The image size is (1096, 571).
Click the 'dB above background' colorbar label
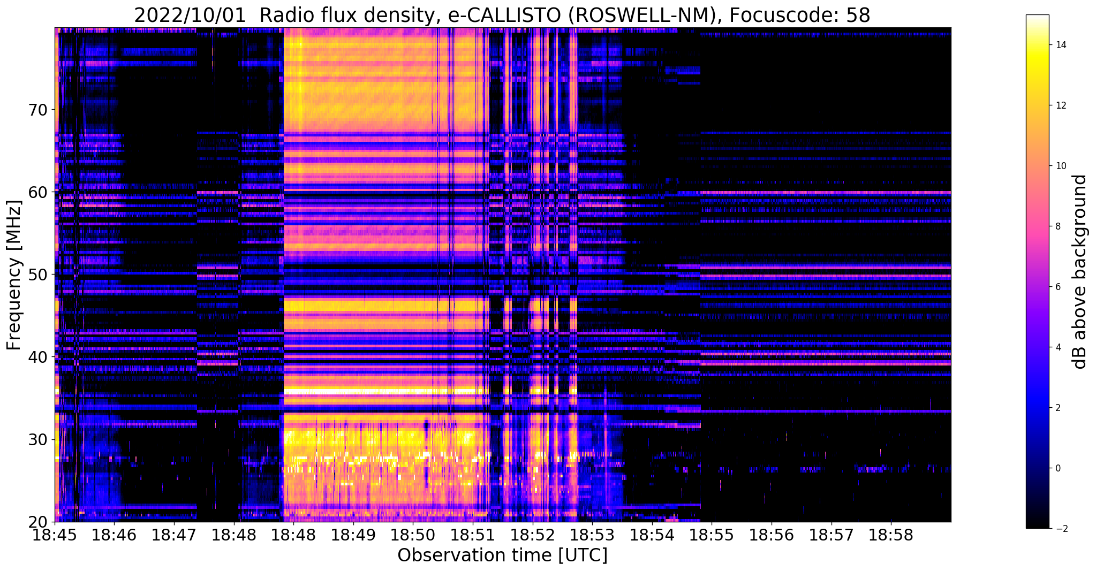point(1080,271)
